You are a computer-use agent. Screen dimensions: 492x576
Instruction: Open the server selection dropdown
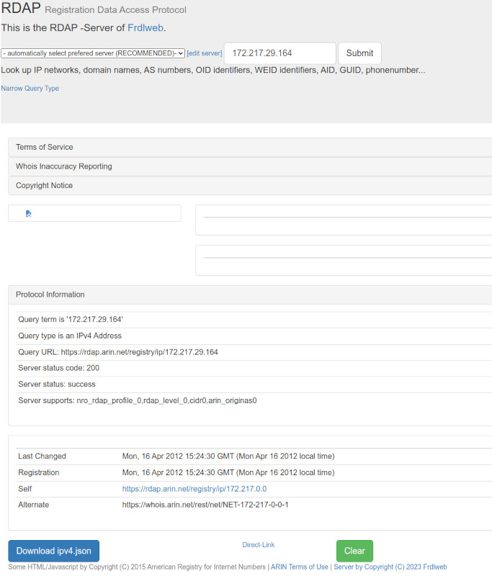coord(93,53)
